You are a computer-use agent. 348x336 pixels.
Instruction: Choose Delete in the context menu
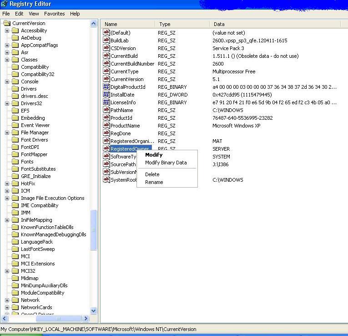(x=167, y=174)
